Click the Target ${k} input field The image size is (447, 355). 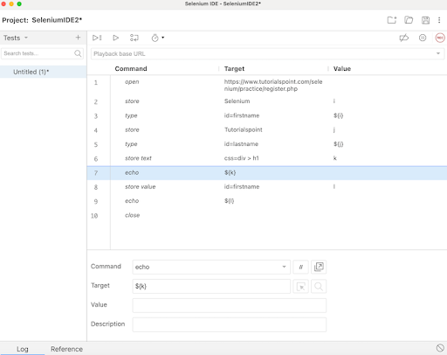(211, 286)
